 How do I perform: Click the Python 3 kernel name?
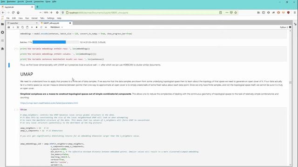[284, 27]
